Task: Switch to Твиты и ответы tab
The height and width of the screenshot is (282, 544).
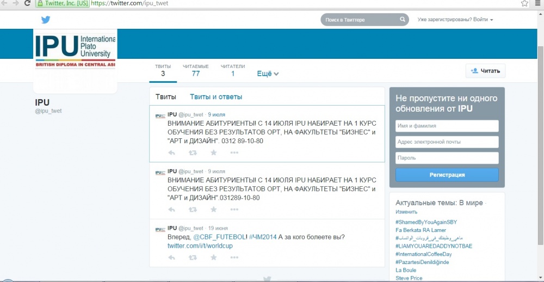Action: [216, 97]
